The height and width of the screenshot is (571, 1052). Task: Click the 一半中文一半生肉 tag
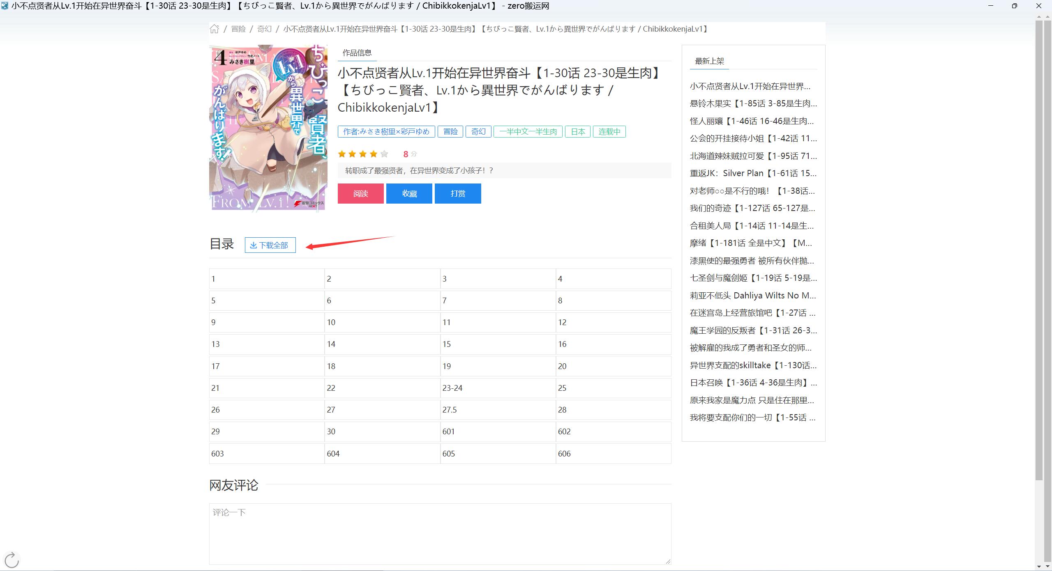coord(528,132)
